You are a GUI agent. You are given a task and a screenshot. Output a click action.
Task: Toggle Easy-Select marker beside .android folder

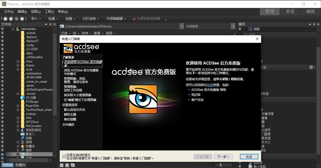[x=2, y=33]
